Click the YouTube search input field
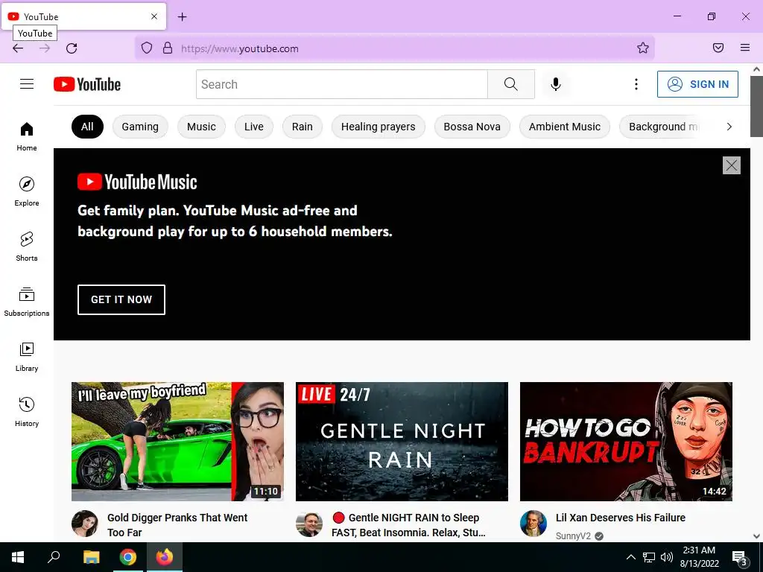 click(x=341, y=84)
